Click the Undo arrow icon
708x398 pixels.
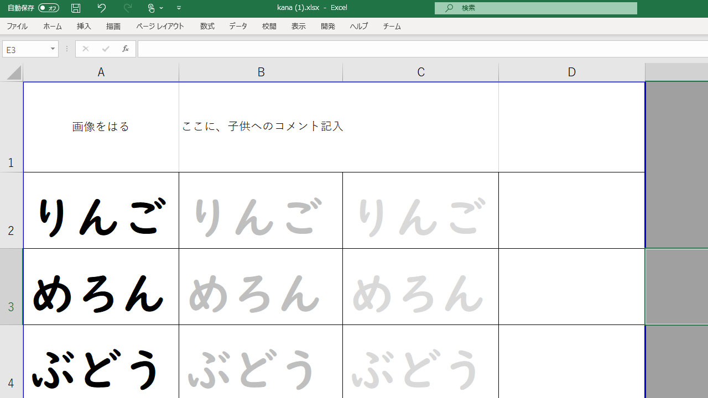click(x=101, y=8)
